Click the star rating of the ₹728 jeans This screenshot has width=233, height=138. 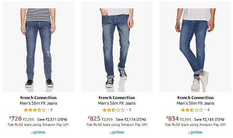point(35,110)
